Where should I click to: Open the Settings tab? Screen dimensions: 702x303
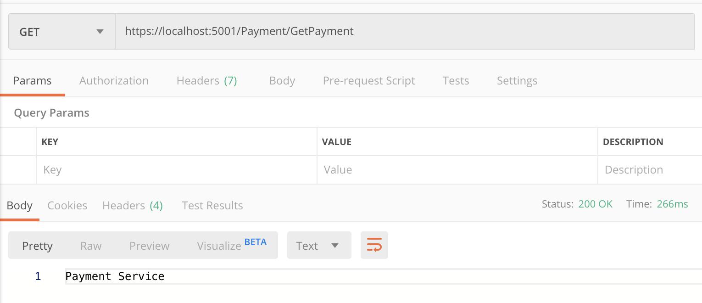(517, 80)
